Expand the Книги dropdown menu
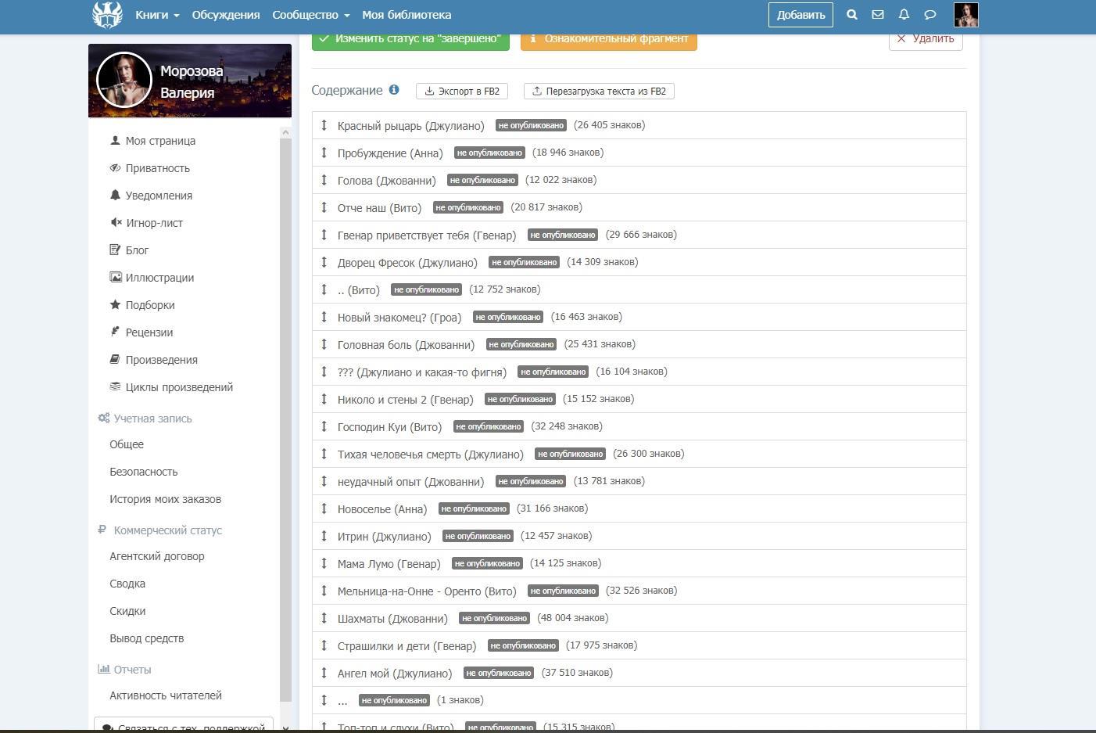The height and width of the screenshot is (733, 1096). (156, 15)
